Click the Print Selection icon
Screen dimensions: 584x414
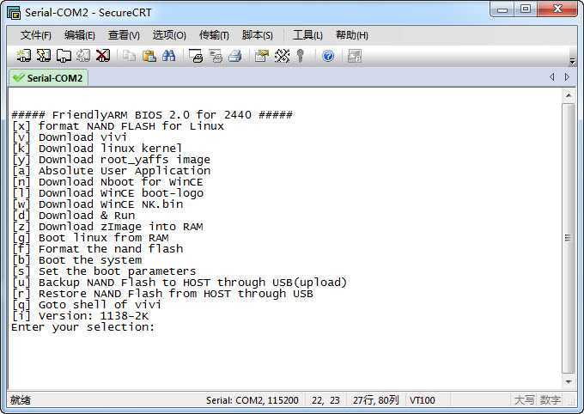(x=216, y=56)
